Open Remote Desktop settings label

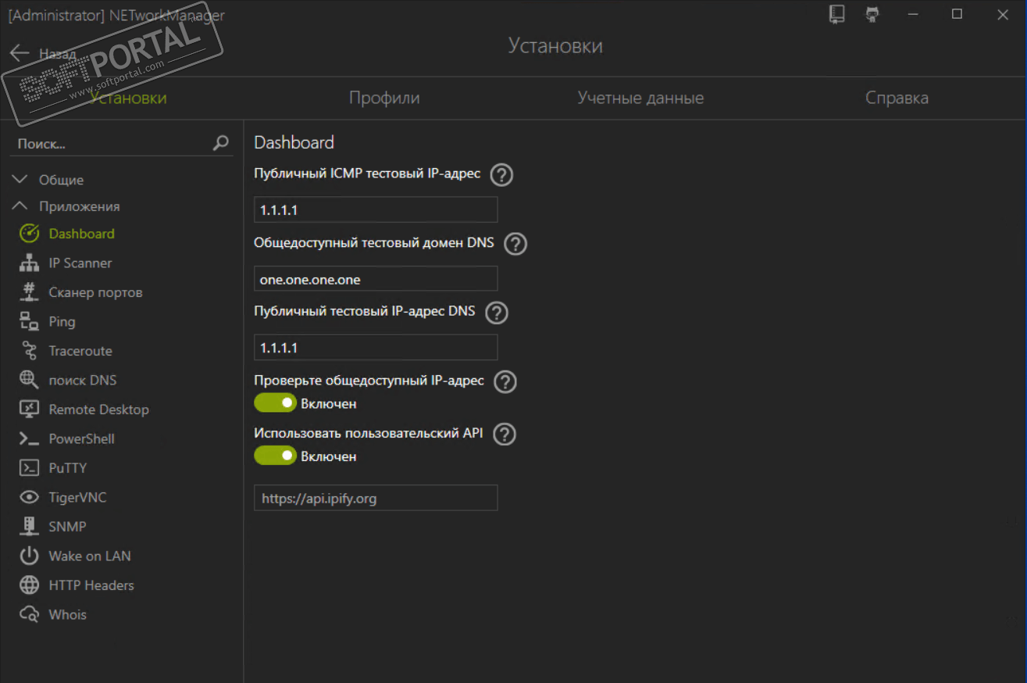98,409
